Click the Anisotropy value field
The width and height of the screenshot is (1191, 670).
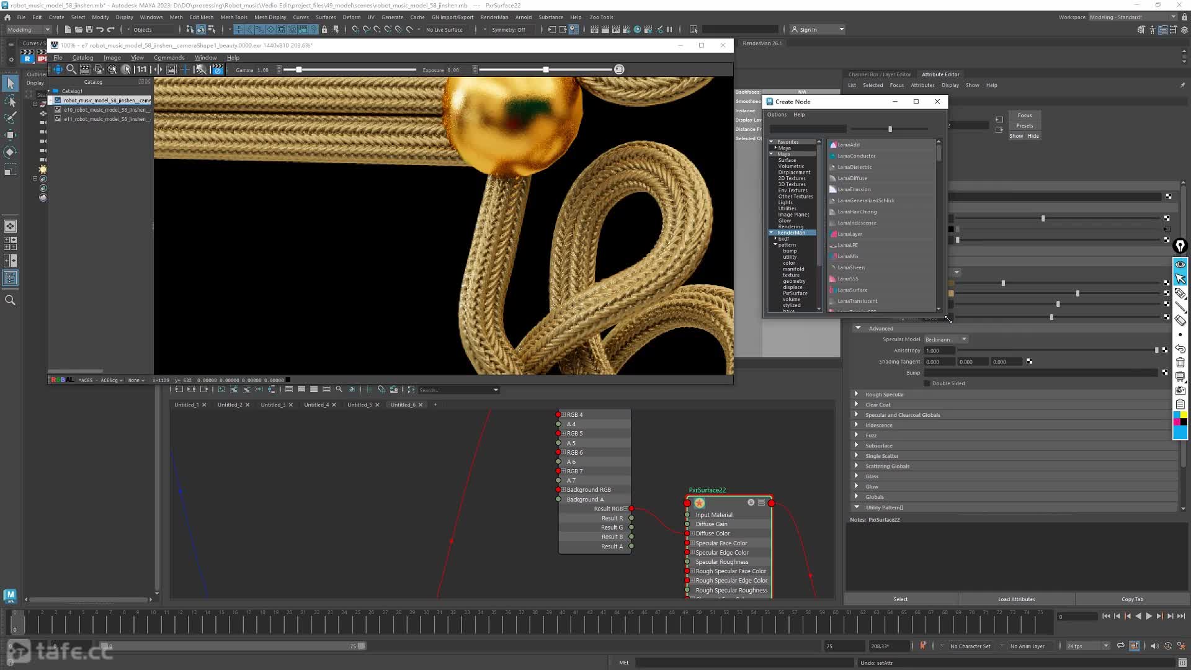(x=939, y=351)
